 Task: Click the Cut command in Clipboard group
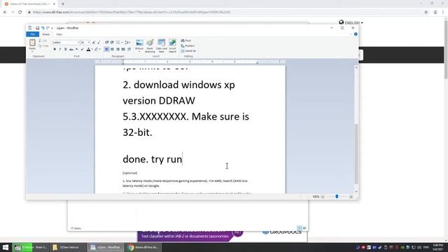pos(43,41)
